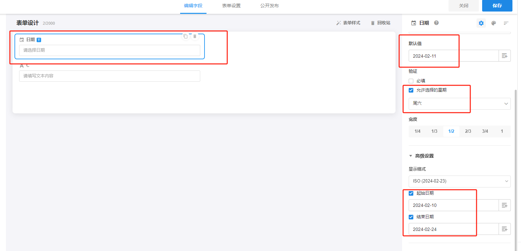The image size is (521, 251).
Task: Uncheck the 起始日期 checkbox
Action: pos(411,193)
